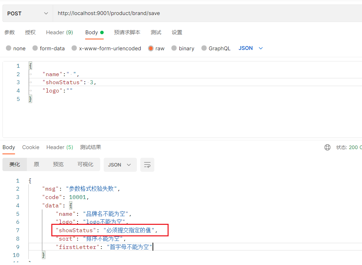Toggle the line wrap icon
362x265 pixels.
(x=147, y=165)
